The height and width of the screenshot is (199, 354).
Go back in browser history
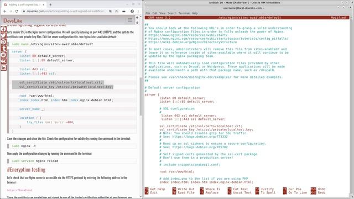(x=5, y=11)
